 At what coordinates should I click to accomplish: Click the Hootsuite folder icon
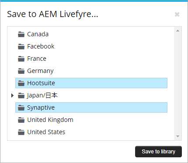tap(21, 83)
